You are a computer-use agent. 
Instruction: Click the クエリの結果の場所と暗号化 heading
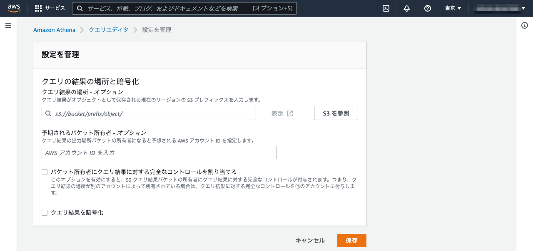pos(90,81)
